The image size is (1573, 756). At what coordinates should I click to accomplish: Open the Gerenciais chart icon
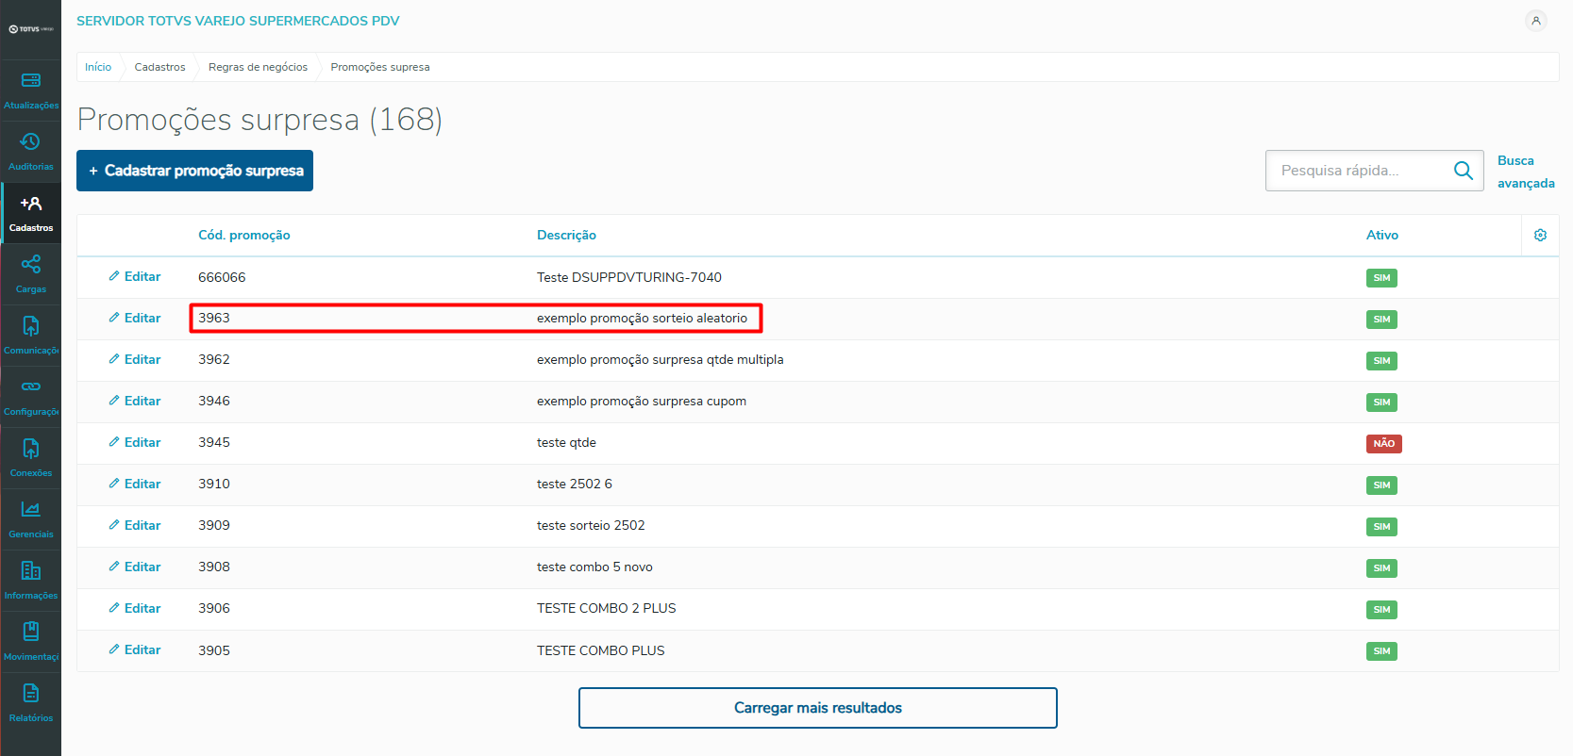[x=31, y=510]
